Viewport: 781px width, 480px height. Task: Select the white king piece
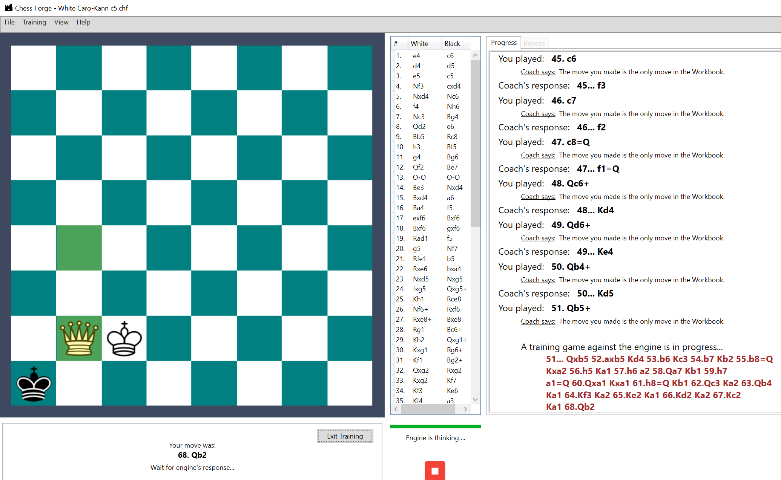pyautogui.click(x=124, y=338)
